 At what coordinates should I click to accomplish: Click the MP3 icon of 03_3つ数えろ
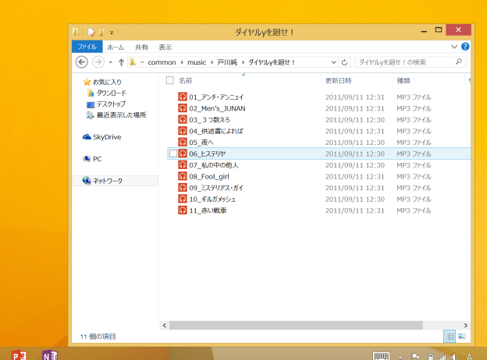[x=183, y=120]
